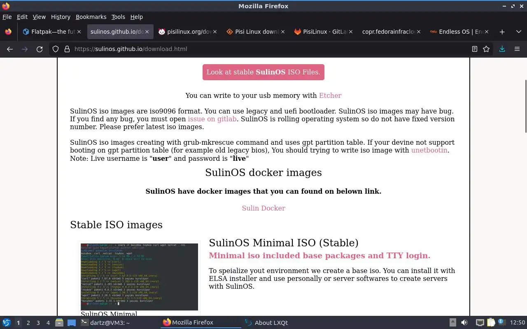Go back to the previous page
Screen dimensions: 527x329
click(10, 49)
